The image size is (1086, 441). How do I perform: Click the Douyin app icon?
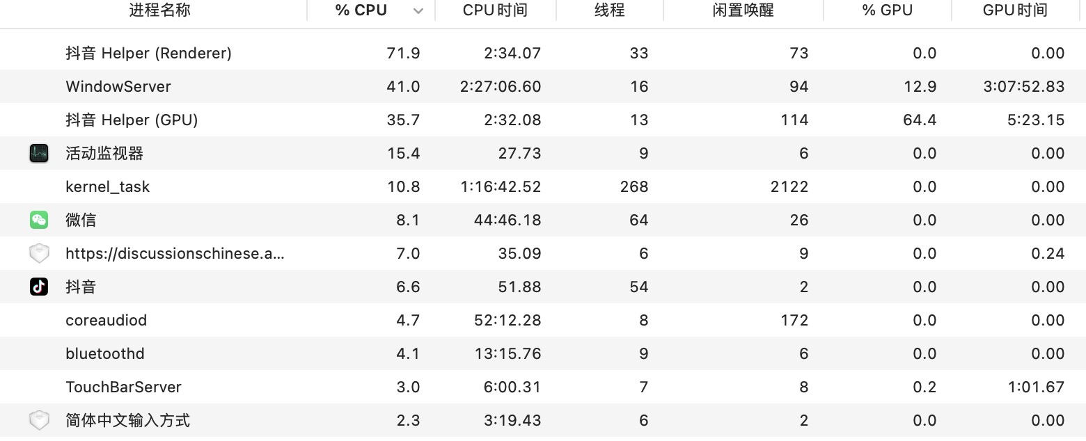39,287
